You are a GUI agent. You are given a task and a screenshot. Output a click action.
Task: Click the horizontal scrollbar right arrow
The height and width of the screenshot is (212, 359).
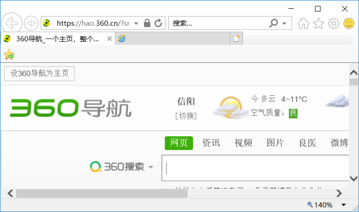pos(339,194)
